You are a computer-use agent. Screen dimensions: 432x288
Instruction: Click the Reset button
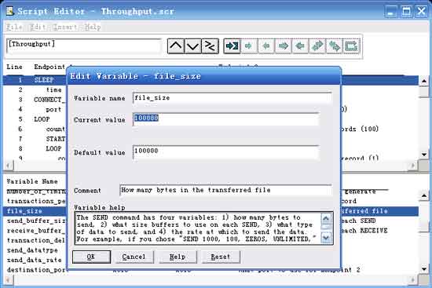(221, 257)
